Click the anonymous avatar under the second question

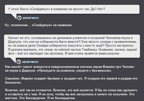19,62
